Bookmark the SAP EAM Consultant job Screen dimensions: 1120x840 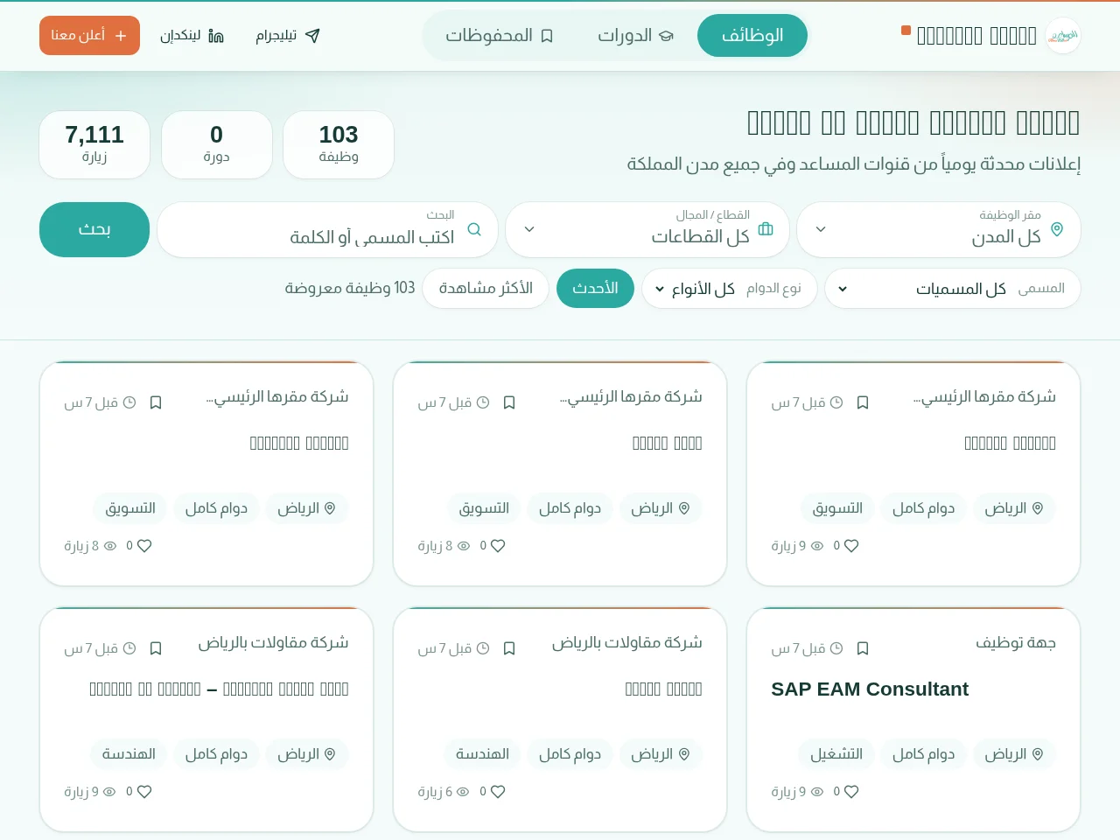tap(863, 648)
